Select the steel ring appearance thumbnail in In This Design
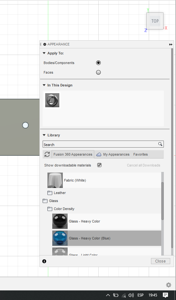 52,100
